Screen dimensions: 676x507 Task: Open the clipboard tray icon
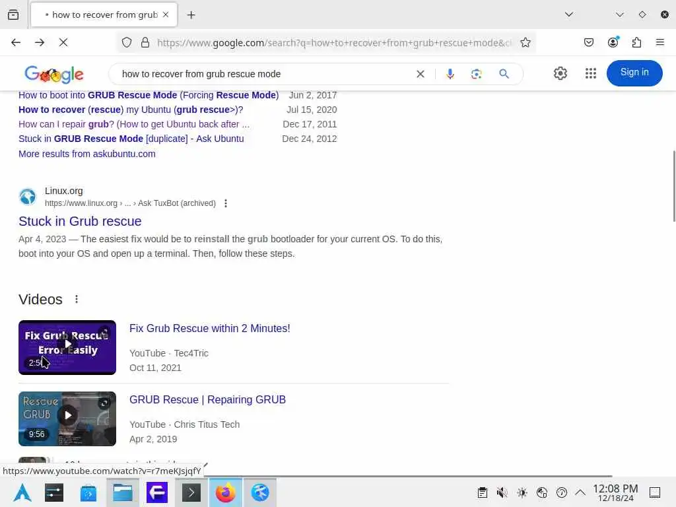[x=483, y=492]
